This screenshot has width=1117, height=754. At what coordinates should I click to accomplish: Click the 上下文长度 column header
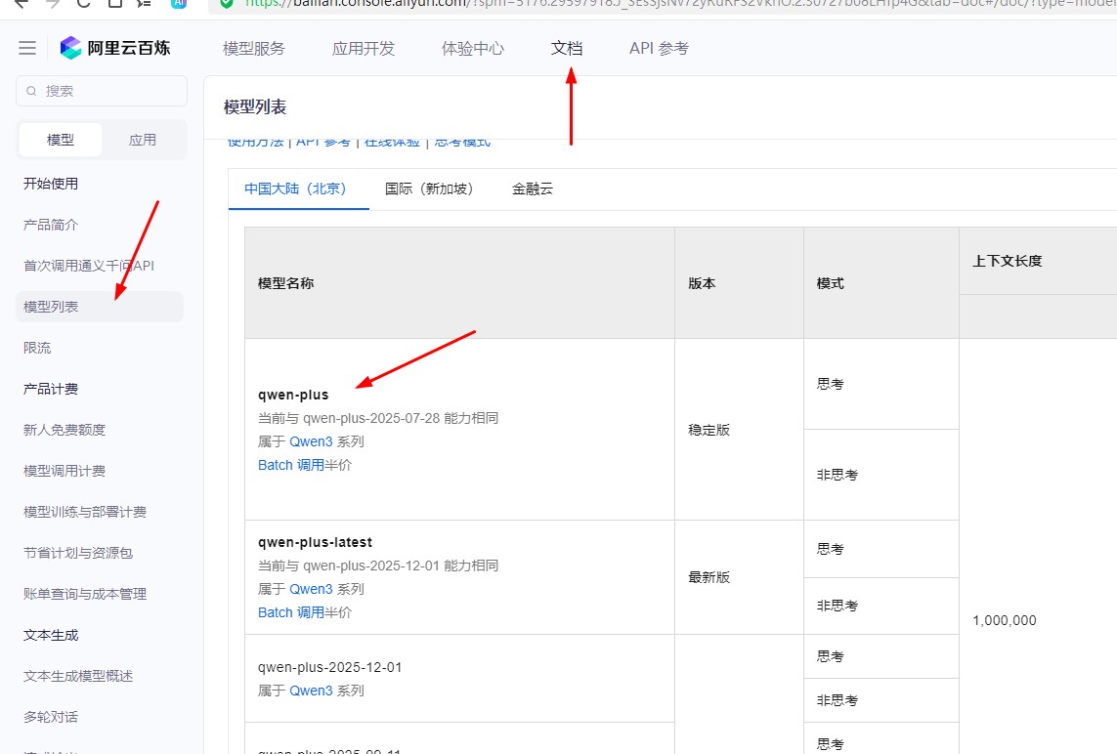pyautogui.click(x=1008, y=262)
